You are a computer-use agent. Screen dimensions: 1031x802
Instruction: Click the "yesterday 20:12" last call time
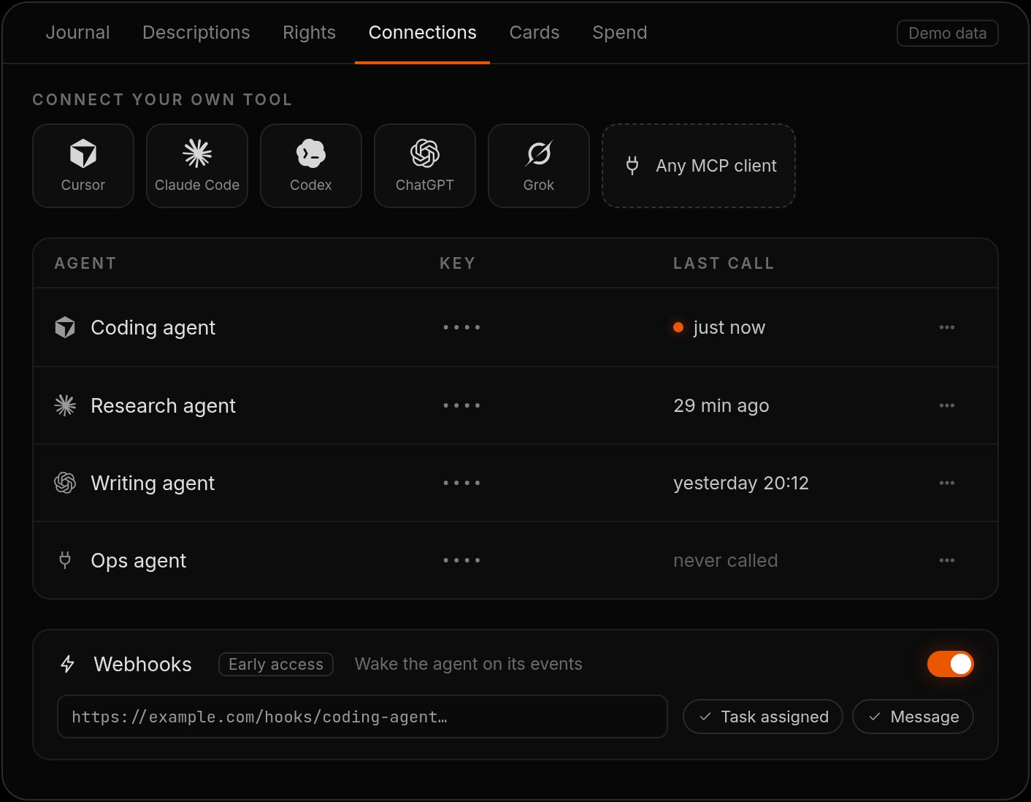(741, 483)
